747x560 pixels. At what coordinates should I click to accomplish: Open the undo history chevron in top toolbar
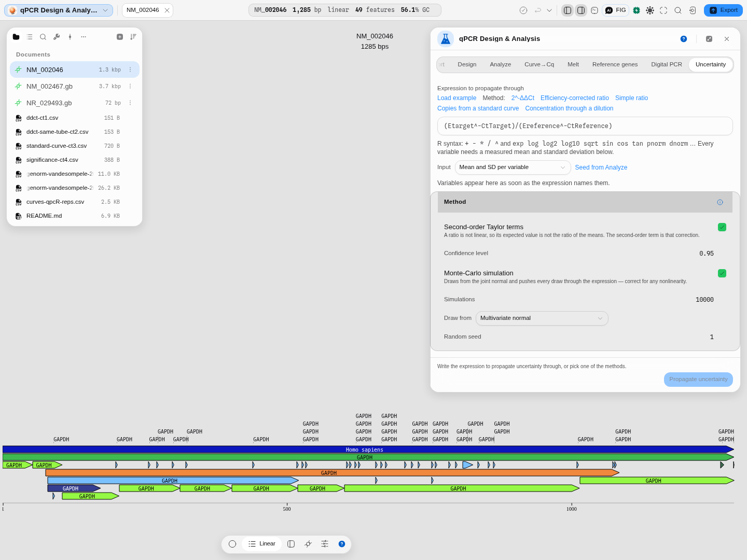click(x=549, y=10)
